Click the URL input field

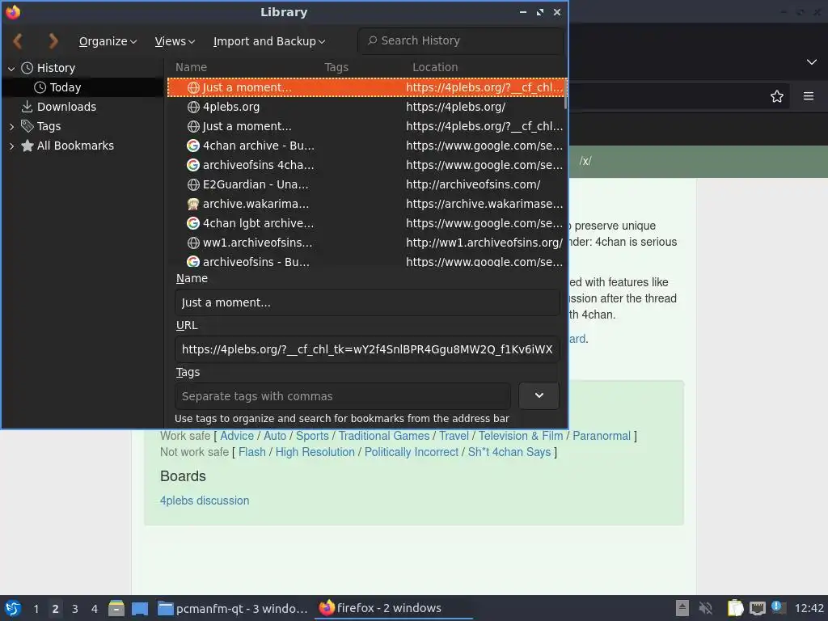(x=367, y=349)
